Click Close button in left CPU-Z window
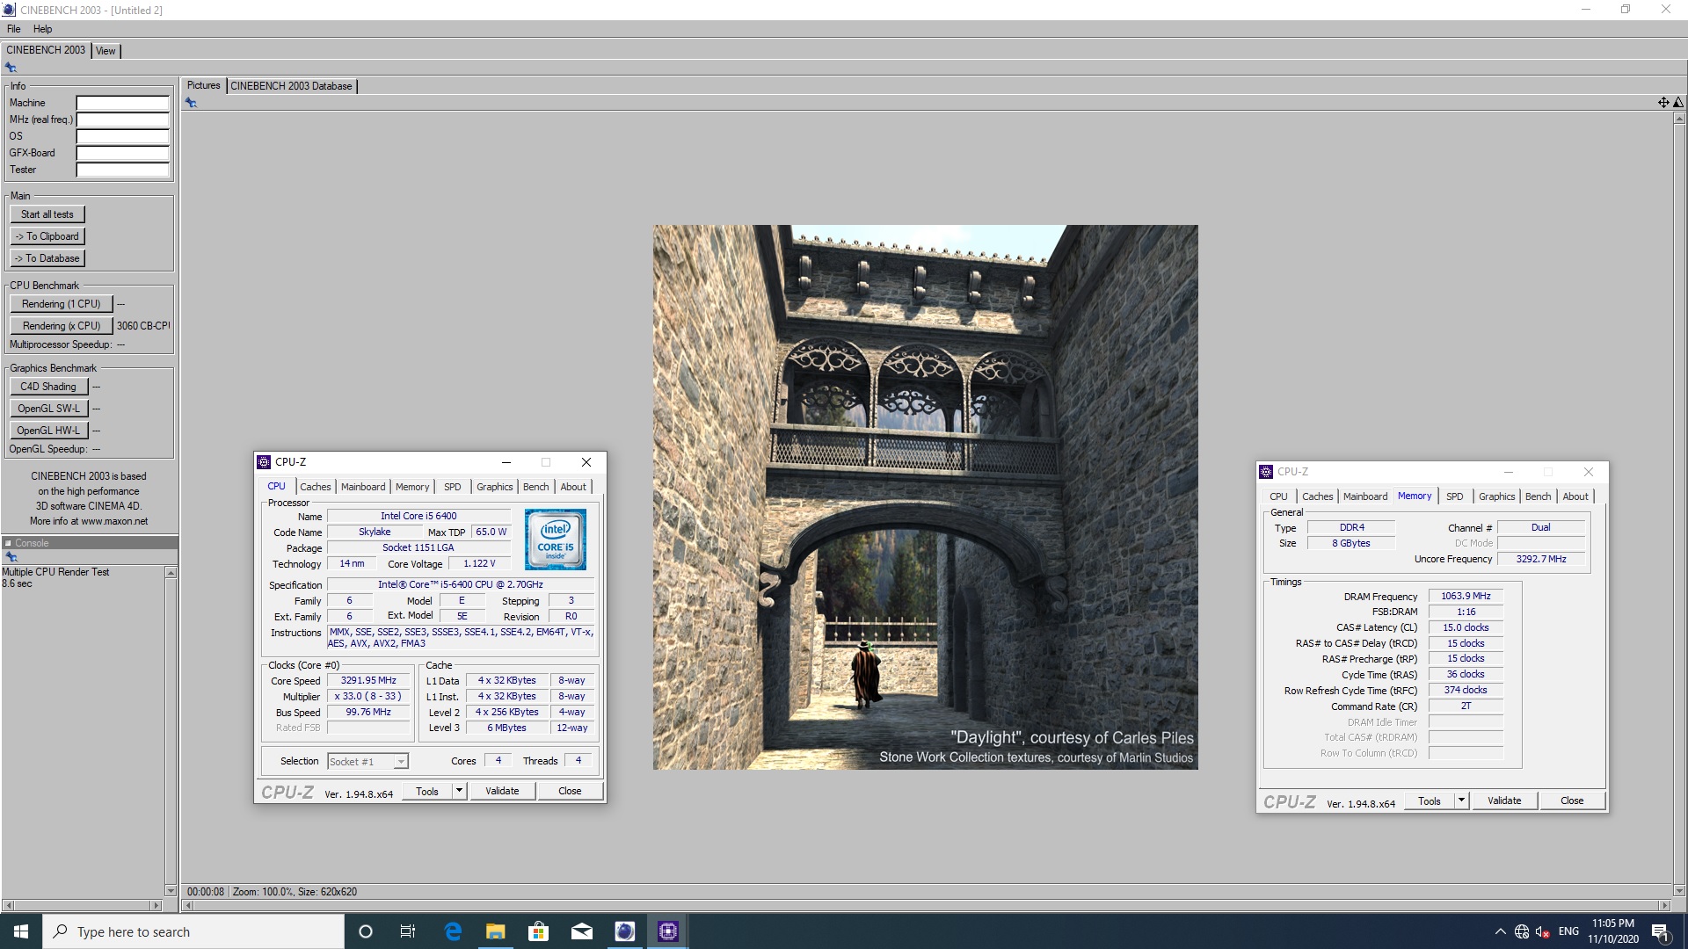 coord(570,791)
